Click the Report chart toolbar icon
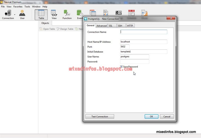201x138 pixels. pos(106,13)
